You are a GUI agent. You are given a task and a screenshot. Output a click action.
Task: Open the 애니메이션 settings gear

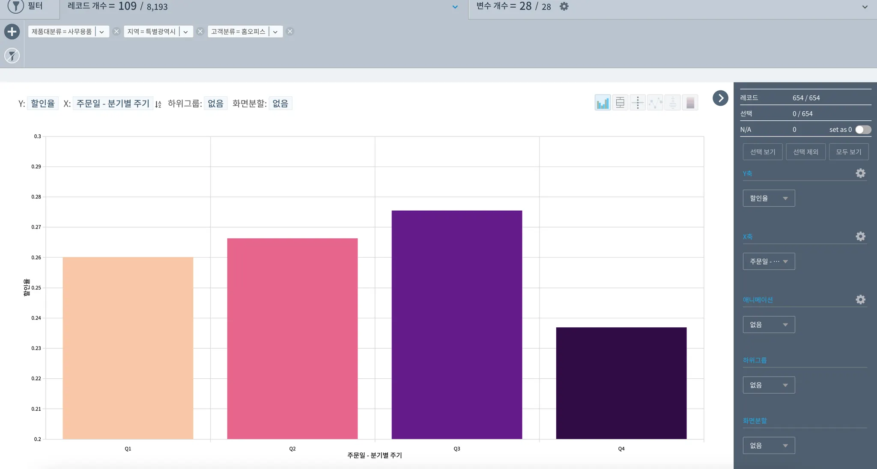tap(860, 300)
